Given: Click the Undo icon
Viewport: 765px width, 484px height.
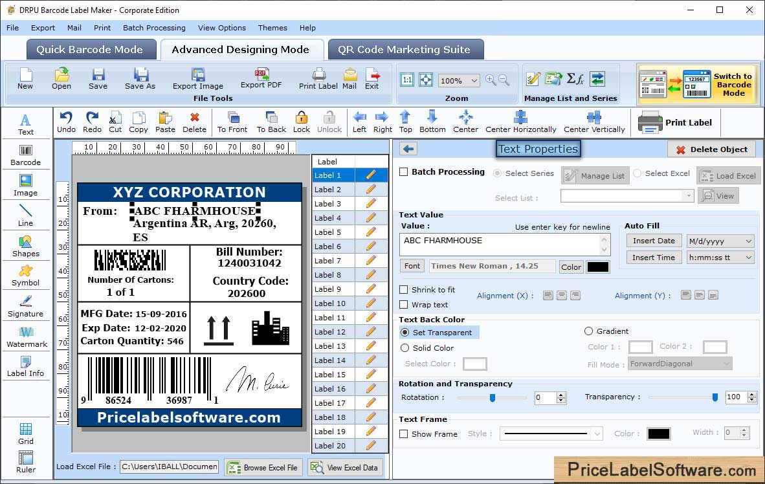Looking at the screenshot, I should [67, 122].
